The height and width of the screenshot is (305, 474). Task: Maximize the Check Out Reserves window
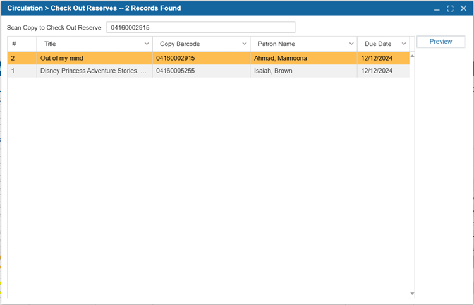(450, 9)
